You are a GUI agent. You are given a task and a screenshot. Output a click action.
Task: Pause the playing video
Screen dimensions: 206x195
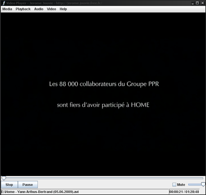tap(28, 184)
